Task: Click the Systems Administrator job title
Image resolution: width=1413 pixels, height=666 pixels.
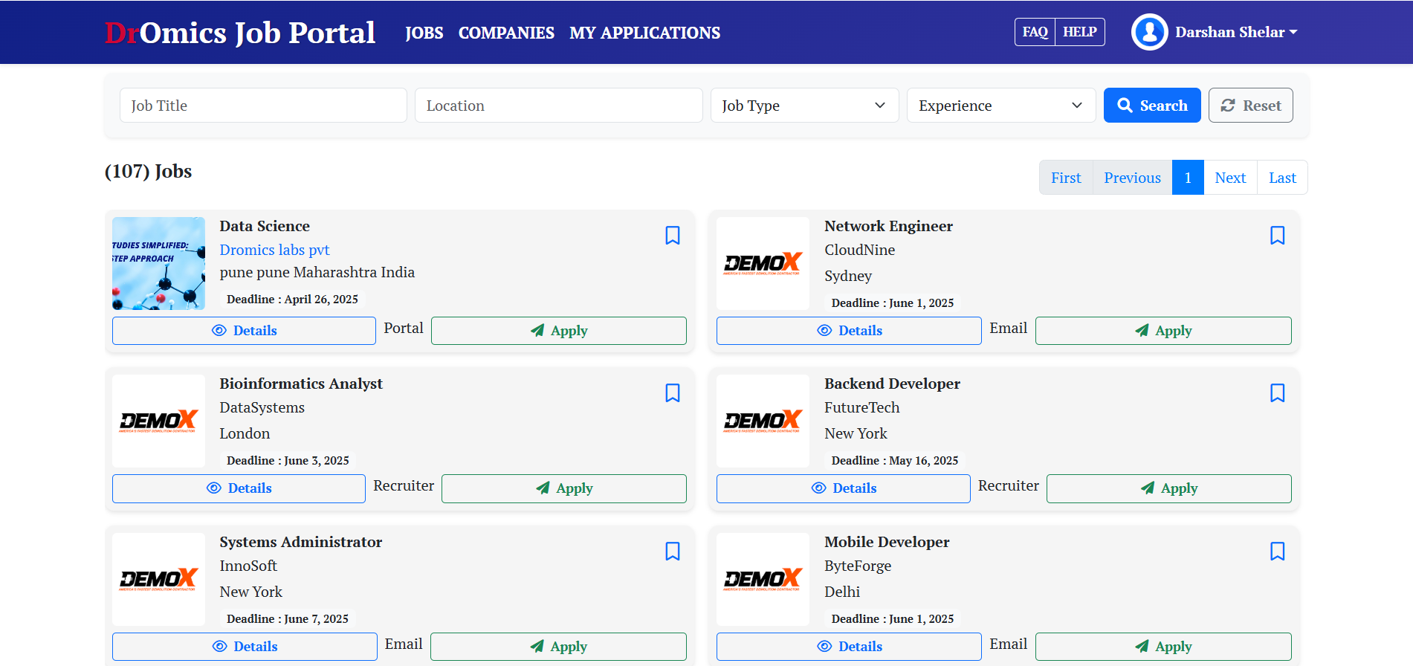Action: 301,542
